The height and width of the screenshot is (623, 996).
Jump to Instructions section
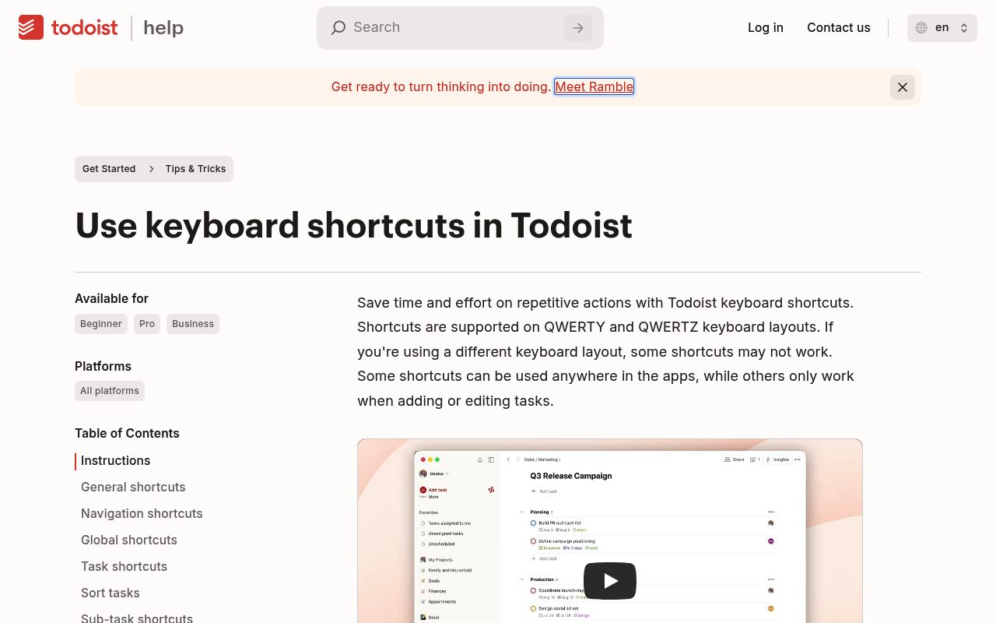point(115,461)
